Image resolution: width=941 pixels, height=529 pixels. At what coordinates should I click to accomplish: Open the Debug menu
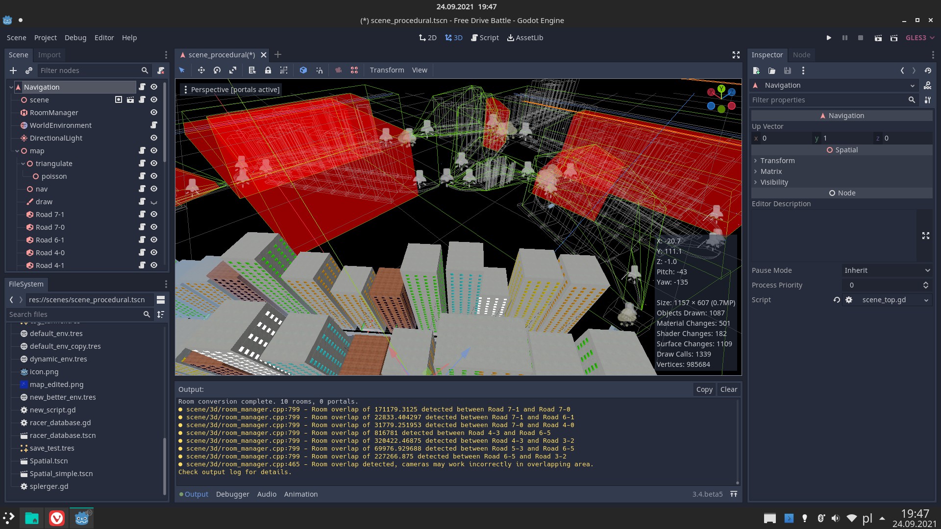pos(75,38)
